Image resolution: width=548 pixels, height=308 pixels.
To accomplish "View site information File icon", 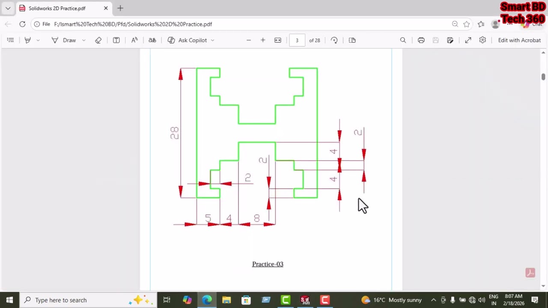I will (42, 24).
